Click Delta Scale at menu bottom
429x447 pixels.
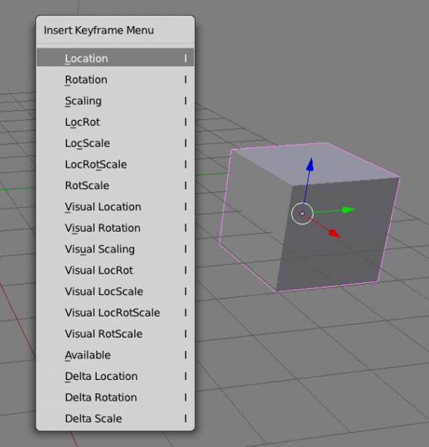pyautogui.click(x=115, y=419)
